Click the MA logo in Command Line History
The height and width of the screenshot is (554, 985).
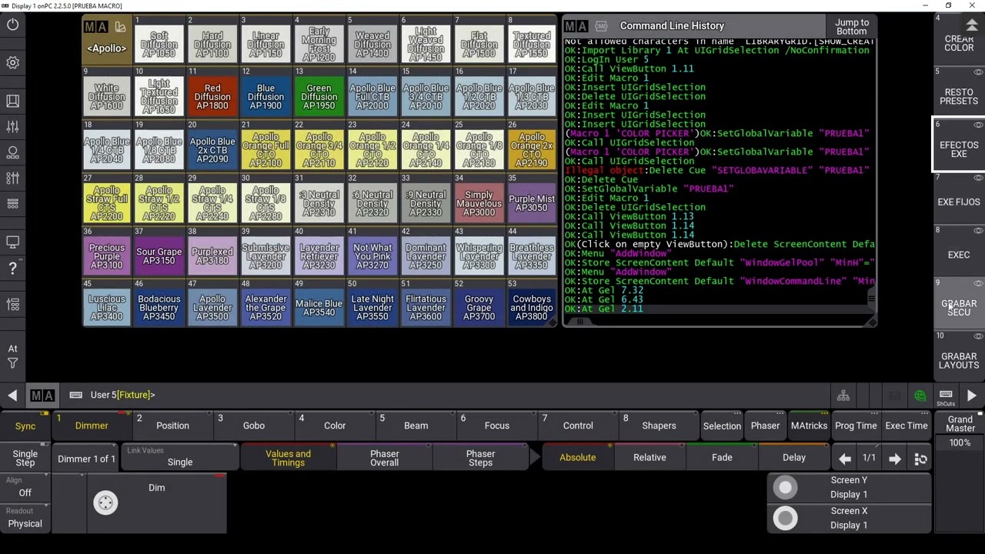[x=577, y=26]
